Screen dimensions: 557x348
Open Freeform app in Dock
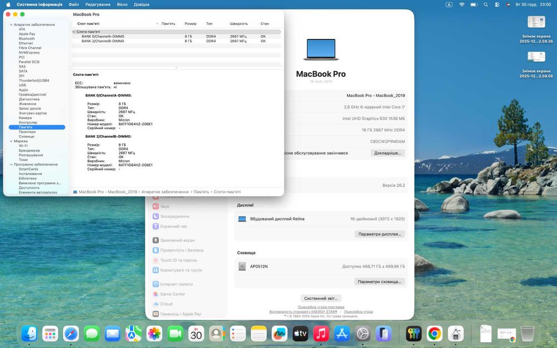[x=280, y=334]
